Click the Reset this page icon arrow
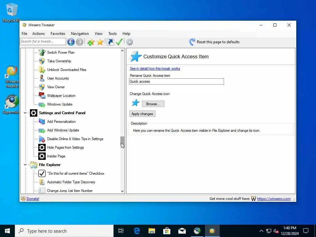Viewport: 316px width, 237px height. click(192, 42)
